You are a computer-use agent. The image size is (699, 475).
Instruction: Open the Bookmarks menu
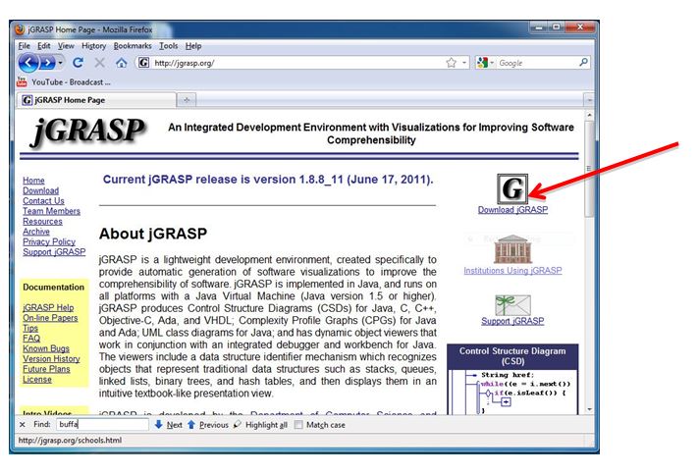point(132,46)
